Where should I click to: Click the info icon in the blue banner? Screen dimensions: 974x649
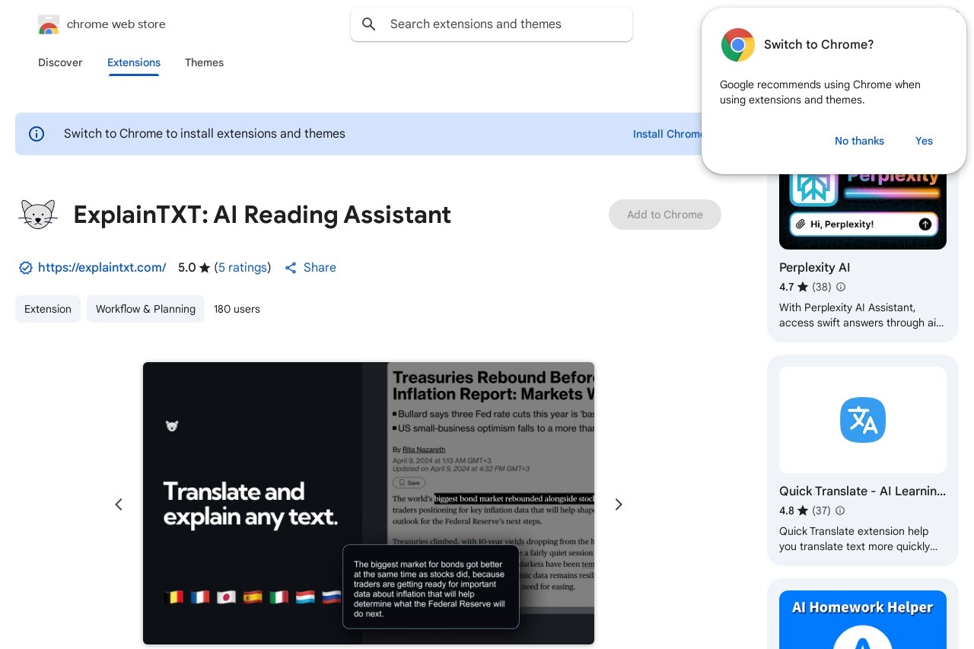[37, 134]
